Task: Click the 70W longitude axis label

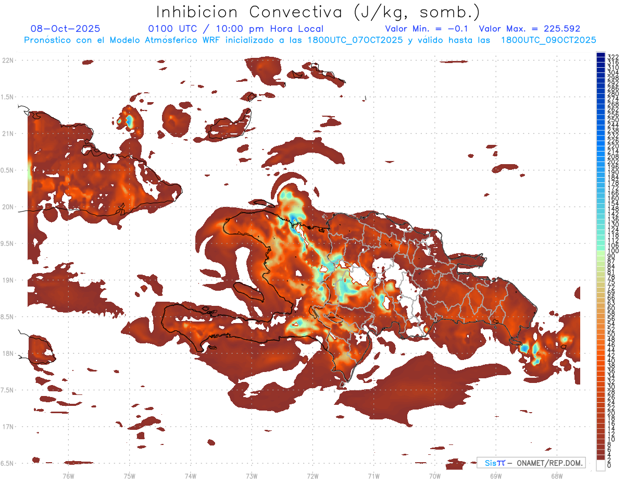Action: click(435, 476)
